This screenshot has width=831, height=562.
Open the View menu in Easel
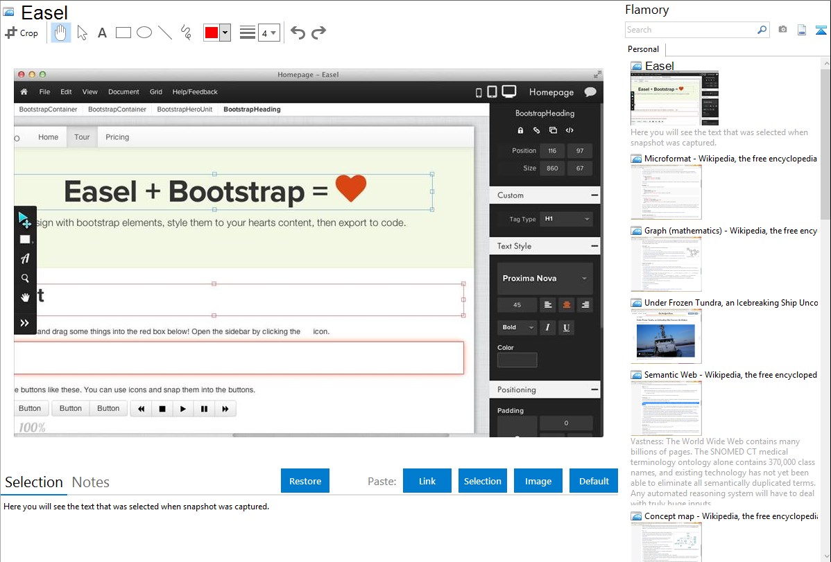[89, 91]
